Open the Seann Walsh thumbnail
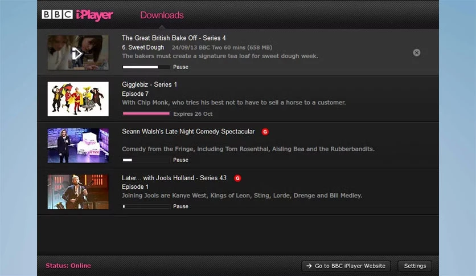The height and width of the screenshot is (276, 476). 78,145
